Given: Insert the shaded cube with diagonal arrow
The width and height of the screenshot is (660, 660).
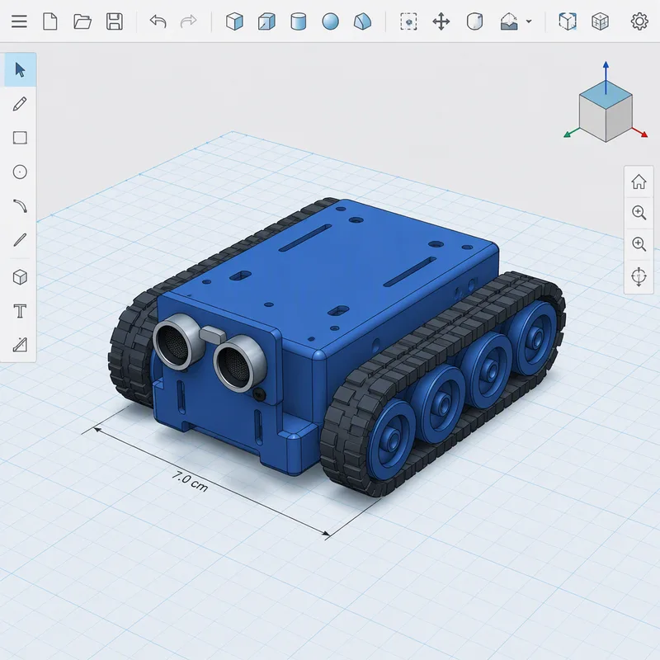Looking at the screenshot, I should pos(266,21).
